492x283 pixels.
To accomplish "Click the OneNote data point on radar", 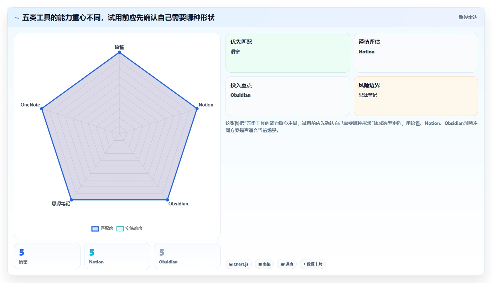I will coord(42,109).
